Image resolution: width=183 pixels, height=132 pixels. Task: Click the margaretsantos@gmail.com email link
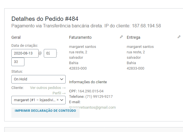coord(92,107)
